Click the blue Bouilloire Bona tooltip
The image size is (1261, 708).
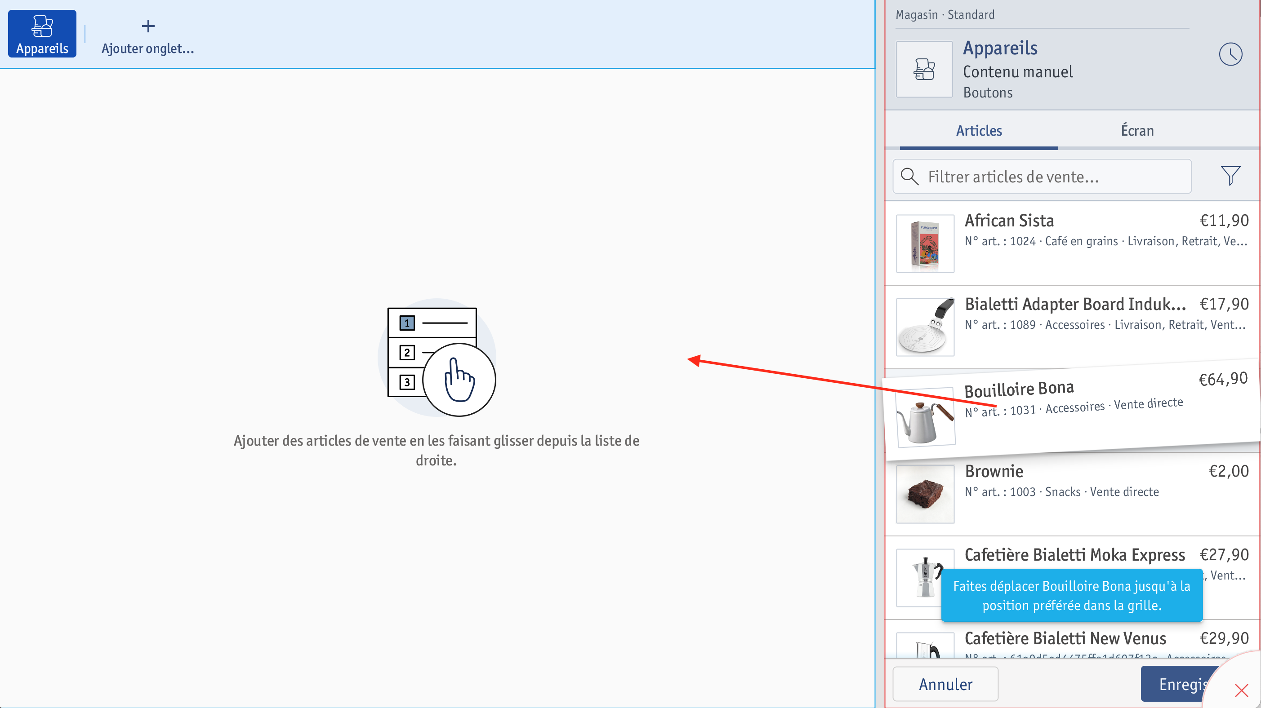[1072, 595]
